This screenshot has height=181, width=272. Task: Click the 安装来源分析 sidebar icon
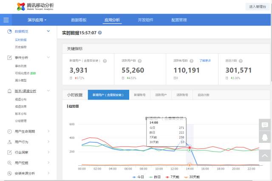click(x=9, y=173)
